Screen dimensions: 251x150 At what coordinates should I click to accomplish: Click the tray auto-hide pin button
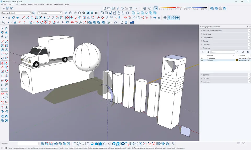pos(248,27)
